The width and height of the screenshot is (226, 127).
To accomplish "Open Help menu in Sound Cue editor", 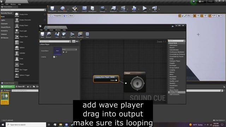I will (x=64, y=30).
